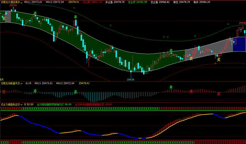Click the -6.19 value in 寶龙领航壹号 panel
The image size is (246, 144).
pyautogui.click(x=28, y=83)
